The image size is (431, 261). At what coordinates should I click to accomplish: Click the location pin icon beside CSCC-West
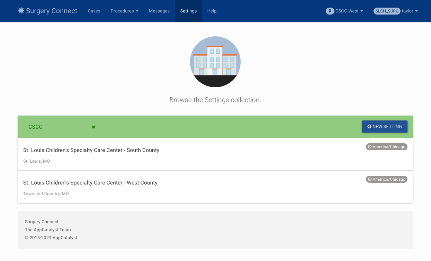coord(330,11)
